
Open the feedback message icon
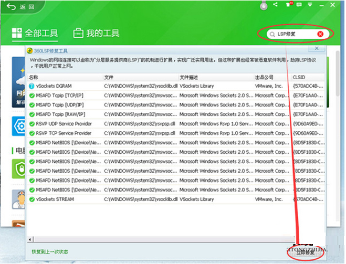coord(299,4)
